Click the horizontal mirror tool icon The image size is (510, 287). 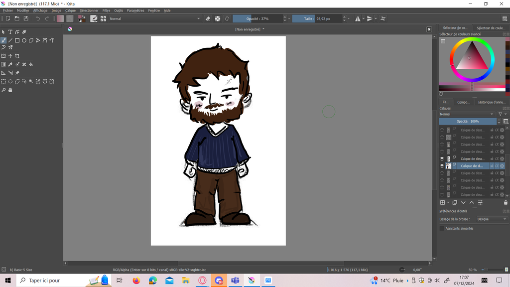click(x=358, y=18)
